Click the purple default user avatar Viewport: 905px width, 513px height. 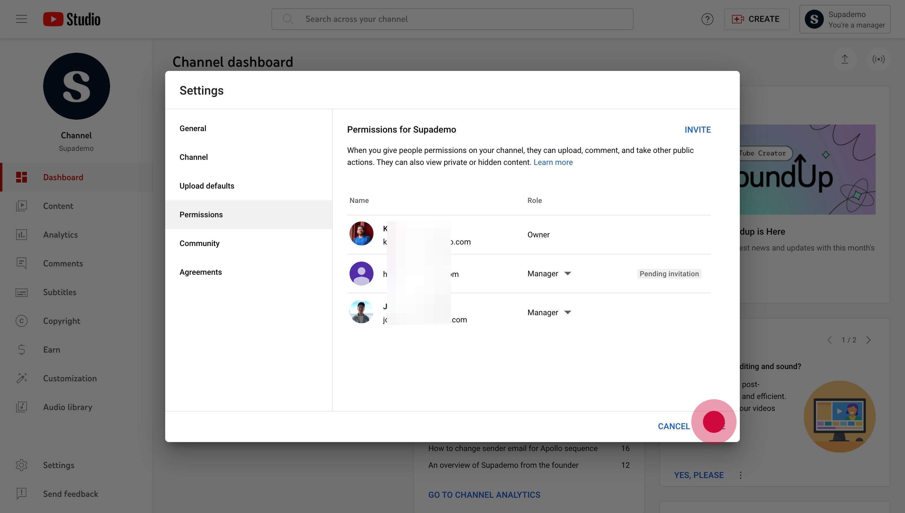click(x=361, y=274)
